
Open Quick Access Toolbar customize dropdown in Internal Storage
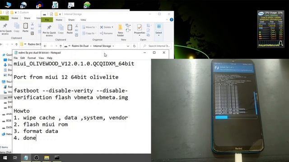60,14
